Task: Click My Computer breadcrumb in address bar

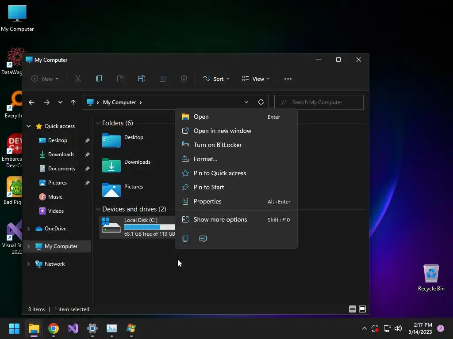Action: click(x=119, y=102)
